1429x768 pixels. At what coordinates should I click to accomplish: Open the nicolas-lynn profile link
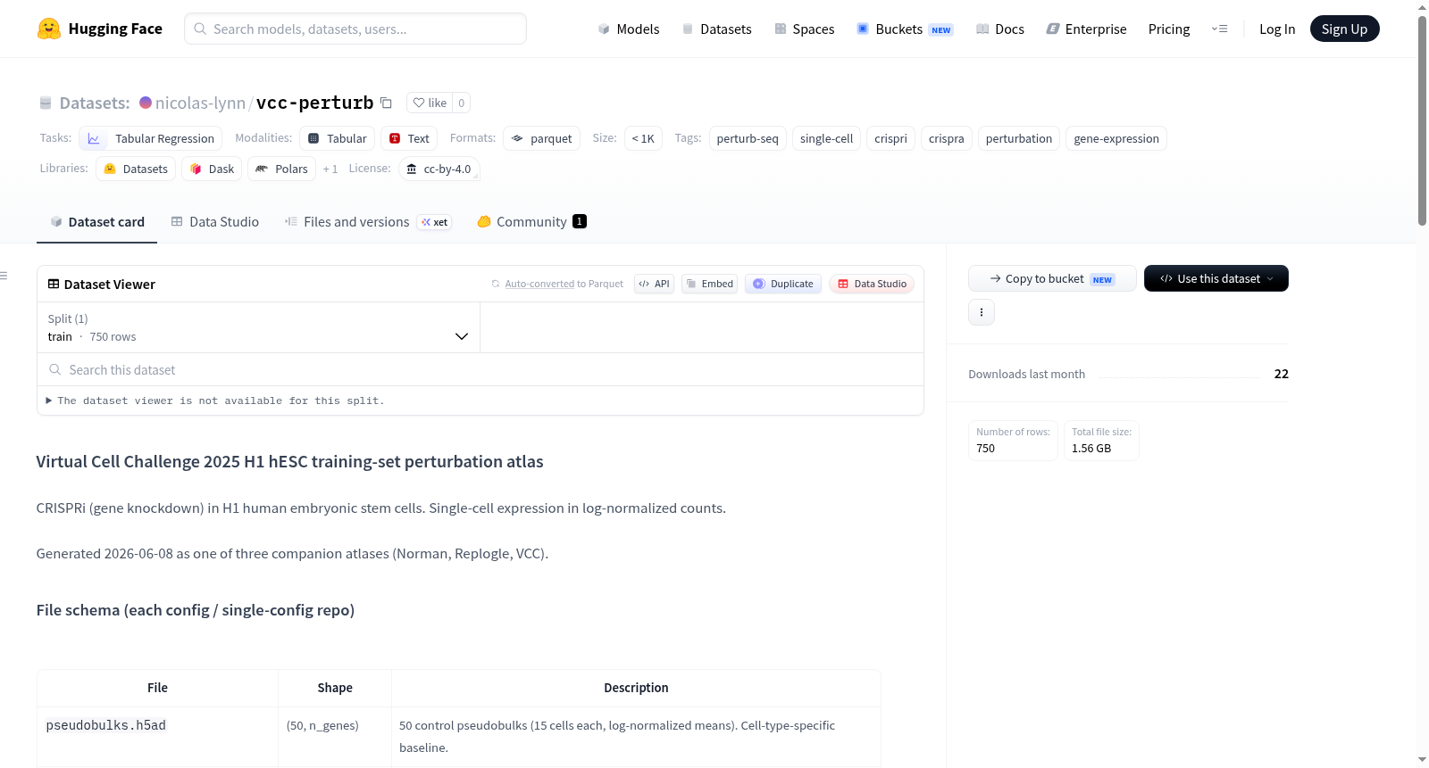click(200, 103)
